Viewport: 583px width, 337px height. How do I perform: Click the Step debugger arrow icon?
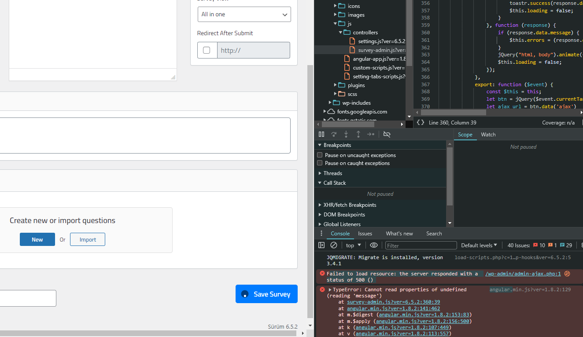tap(371, 134)
